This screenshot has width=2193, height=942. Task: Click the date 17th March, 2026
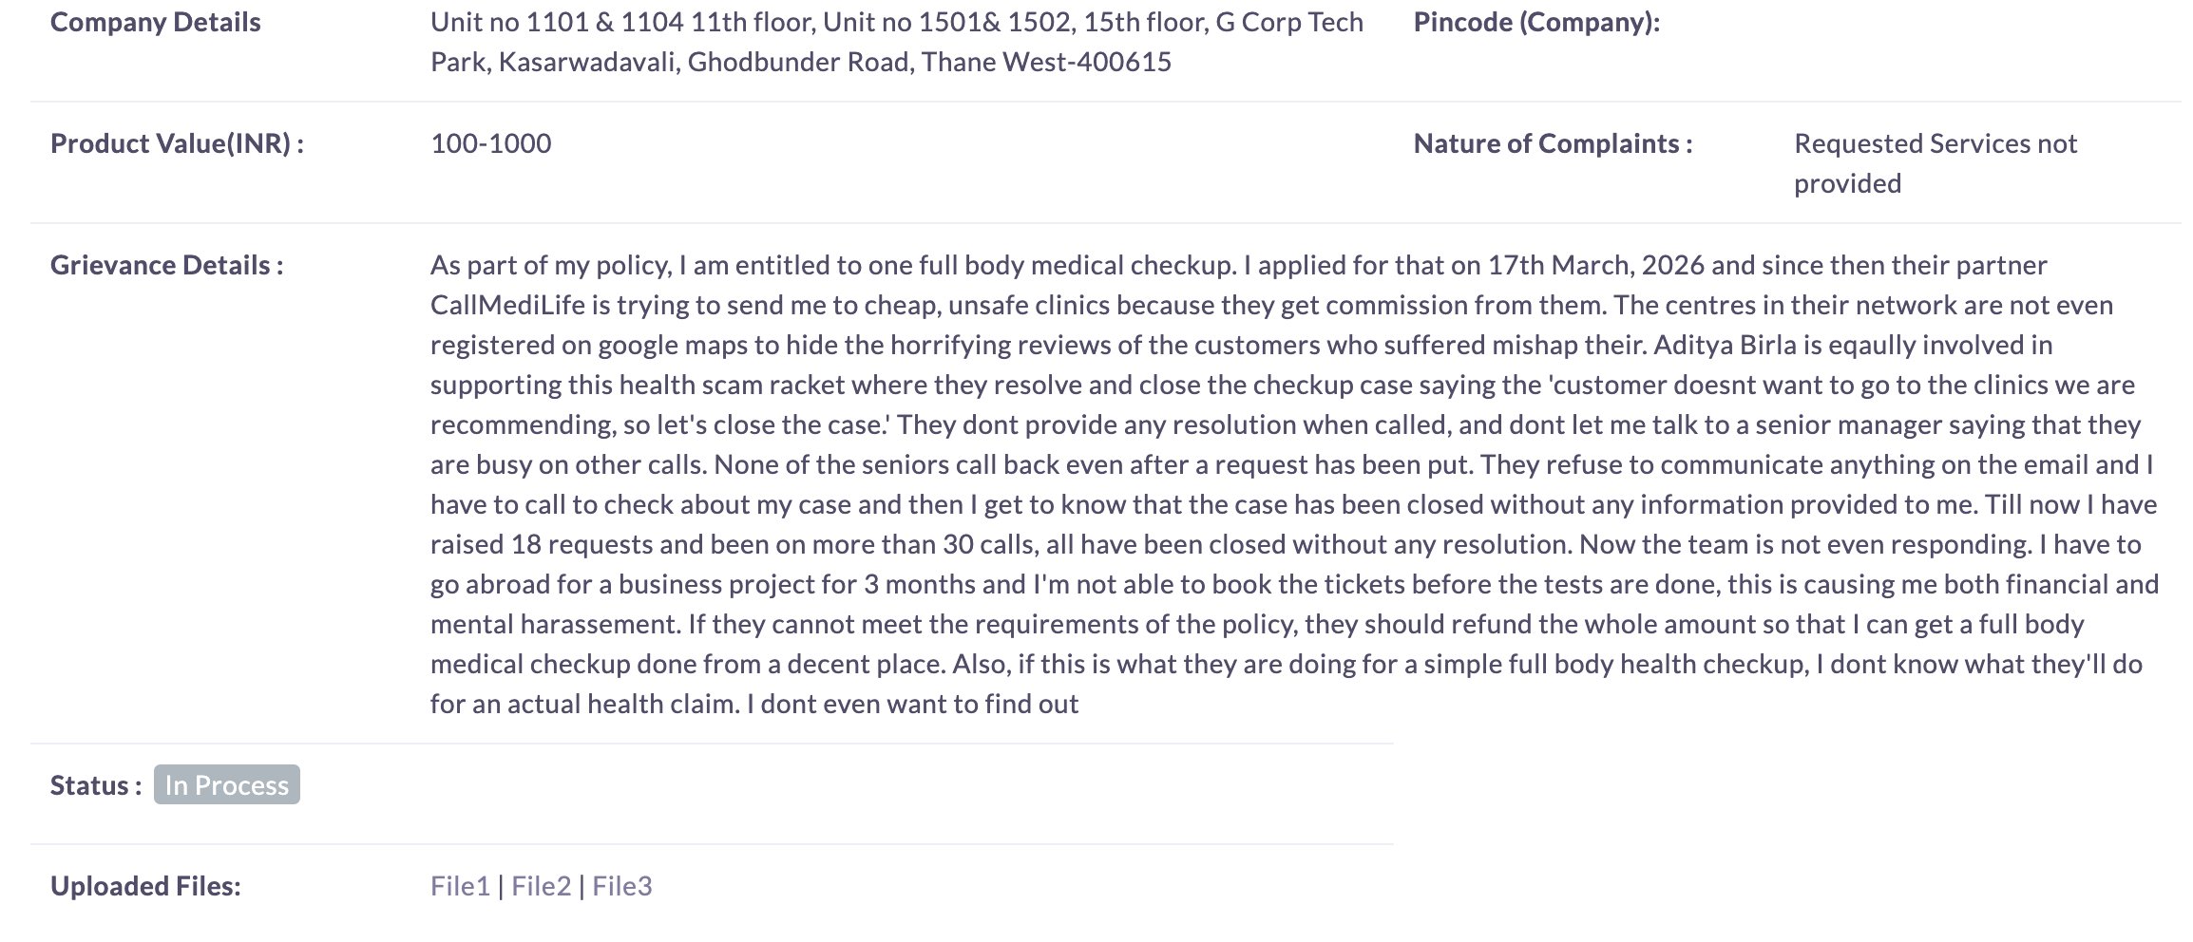click(x=1595, y=265)
